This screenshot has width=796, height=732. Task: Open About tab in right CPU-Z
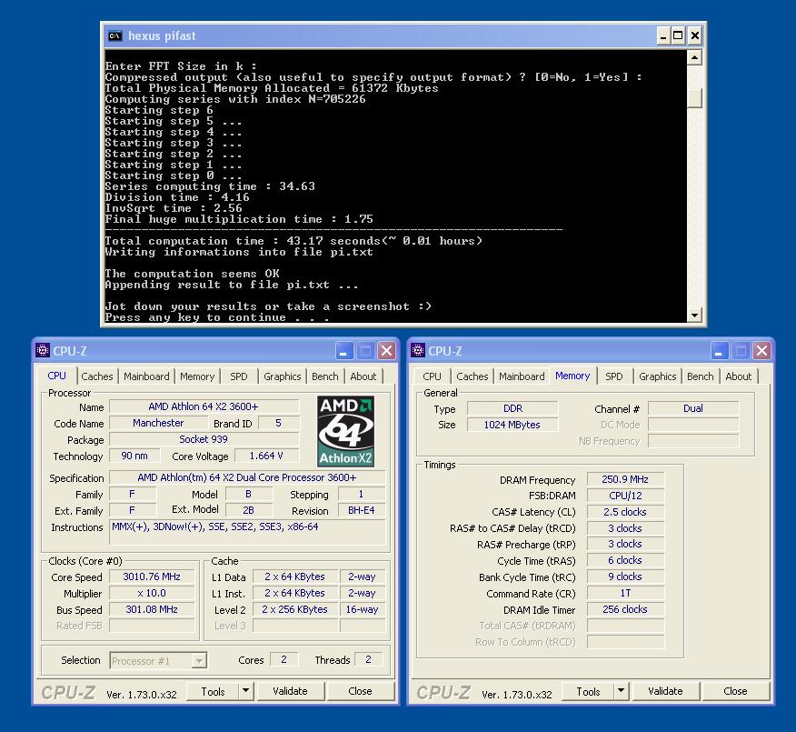pos(739,376)
